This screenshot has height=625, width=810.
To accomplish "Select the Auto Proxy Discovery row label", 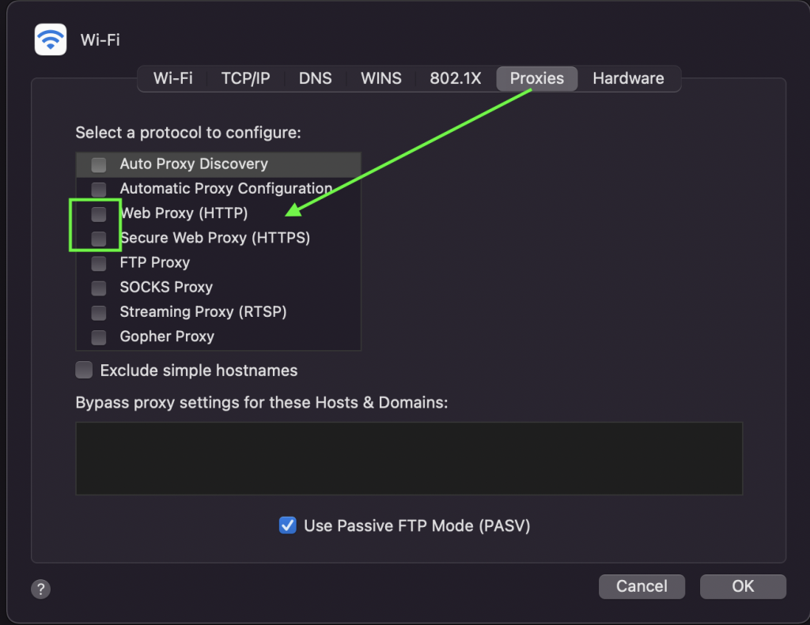I will (x=194, y=164).
